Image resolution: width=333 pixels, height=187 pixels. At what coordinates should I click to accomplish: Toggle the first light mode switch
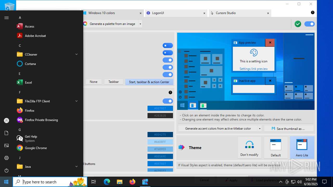(168, 45)
